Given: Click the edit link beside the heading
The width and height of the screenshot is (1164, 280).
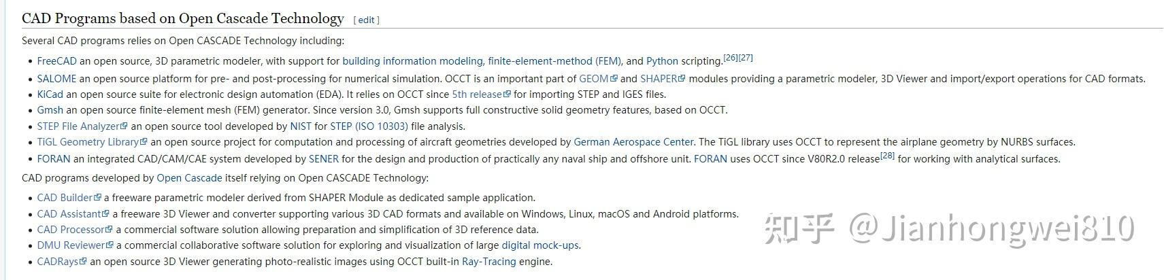Looking at the screenshot, I should click(x=366, y=20).
